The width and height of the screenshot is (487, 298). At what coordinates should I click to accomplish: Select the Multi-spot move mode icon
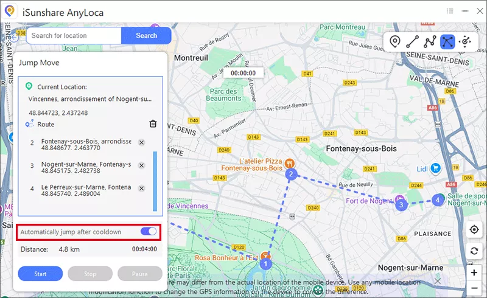coord(430,41)
